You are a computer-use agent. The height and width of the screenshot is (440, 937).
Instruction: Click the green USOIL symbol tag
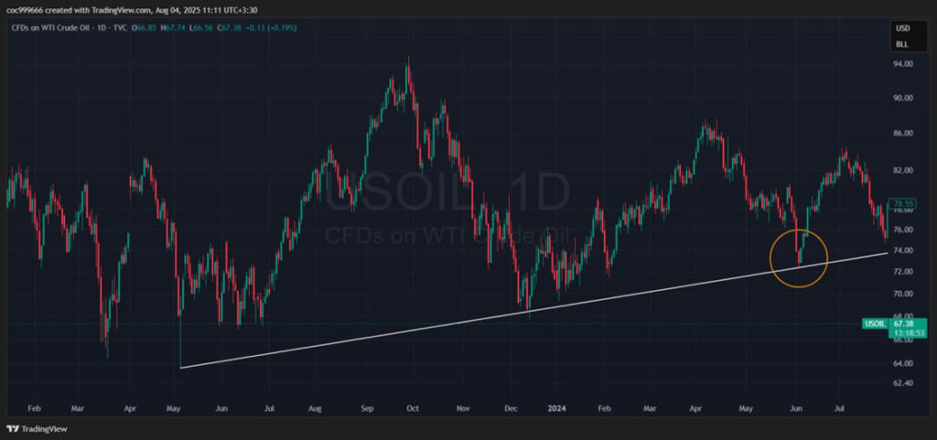[x=874, y=324]
